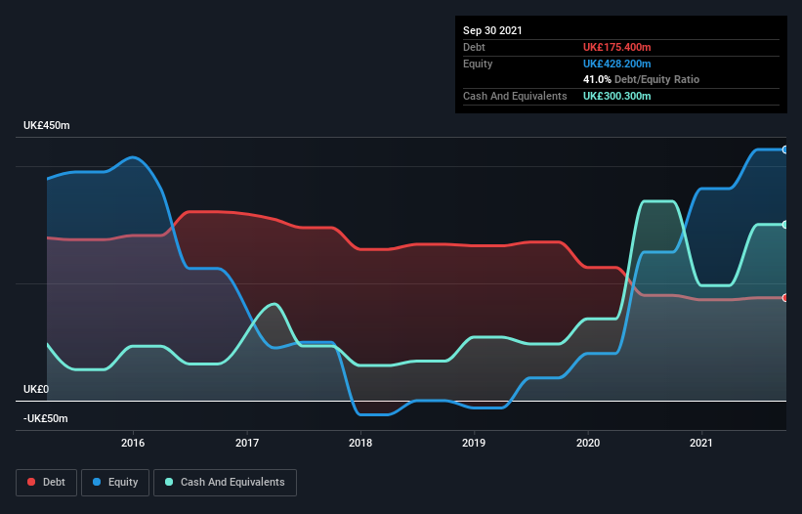Viewport: 802px width, 514px height.
Task: Click the UK£300.300m cash value
Action: 616,96
